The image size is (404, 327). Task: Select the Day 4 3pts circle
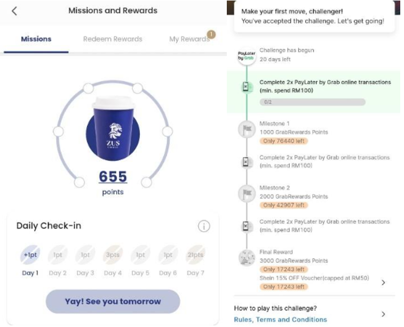click(112, 255)
